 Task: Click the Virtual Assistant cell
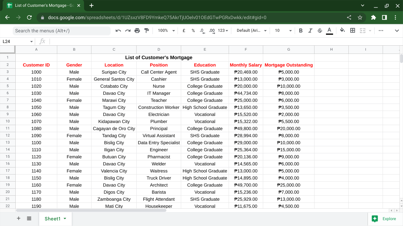click(x=159, y=136)
